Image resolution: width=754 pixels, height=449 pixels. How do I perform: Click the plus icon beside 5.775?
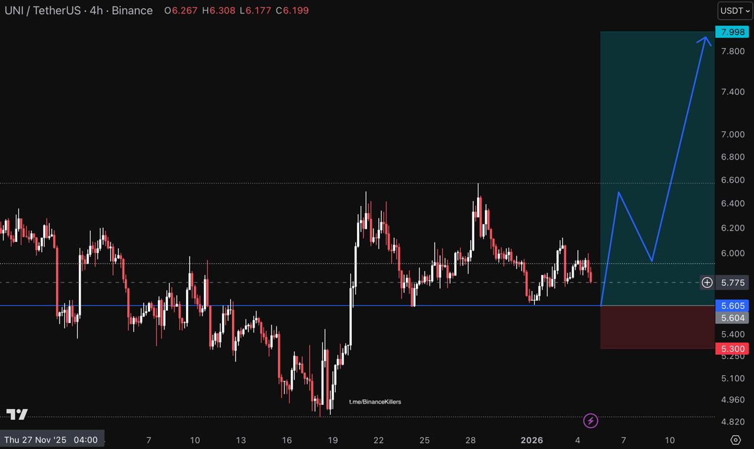coord(707,282)
